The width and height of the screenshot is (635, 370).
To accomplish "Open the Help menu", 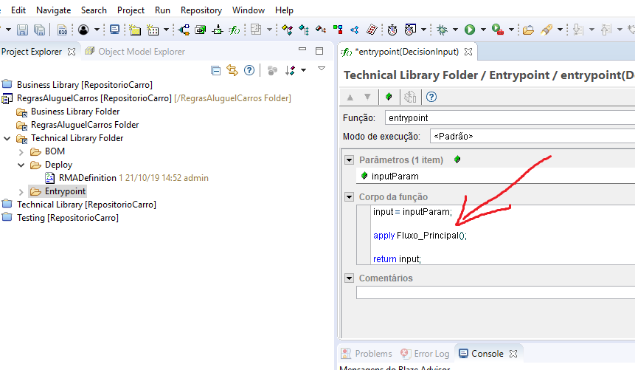I will click(x=284, y=10).
